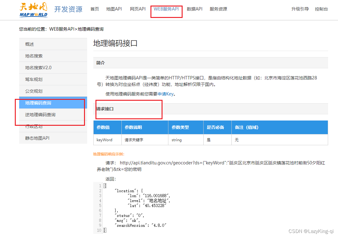Click the "lat": "40.453228" code line

(x=147, y=206)
